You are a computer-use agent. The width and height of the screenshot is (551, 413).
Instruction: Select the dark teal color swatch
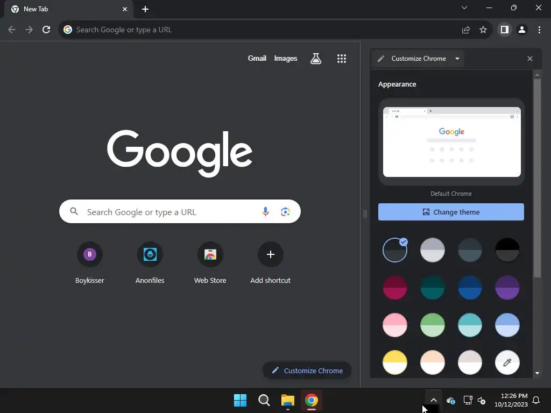pos(433,288)
